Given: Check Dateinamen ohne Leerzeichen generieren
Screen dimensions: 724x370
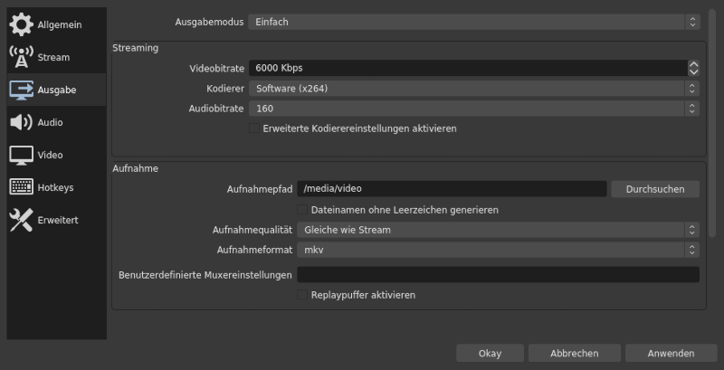Looking at the screenshot, I should click(302, 210).
